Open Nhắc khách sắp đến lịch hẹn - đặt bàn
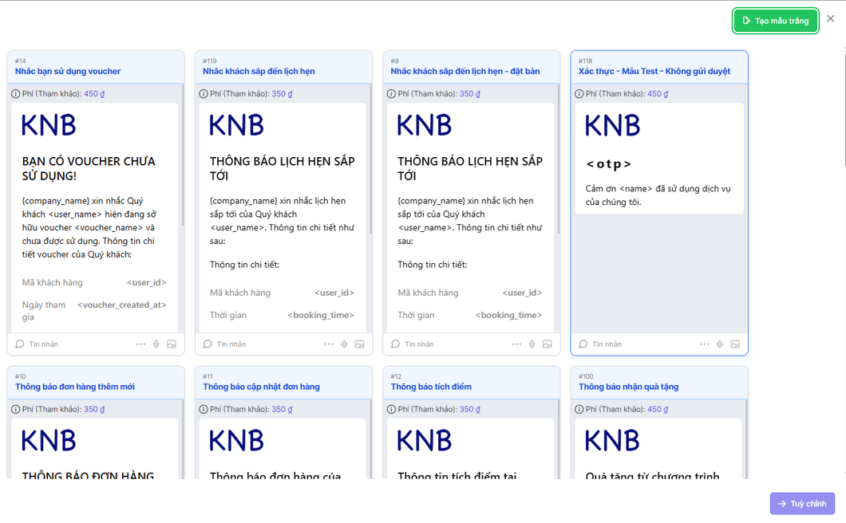 [465, 71]
